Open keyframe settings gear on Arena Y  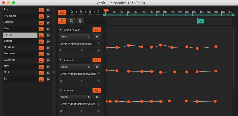click(x=99, y=111)
